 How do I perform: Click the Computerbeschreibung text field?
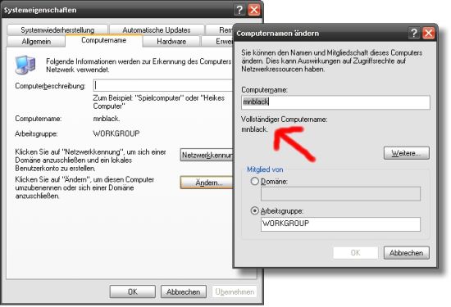(x=163, y=85)
